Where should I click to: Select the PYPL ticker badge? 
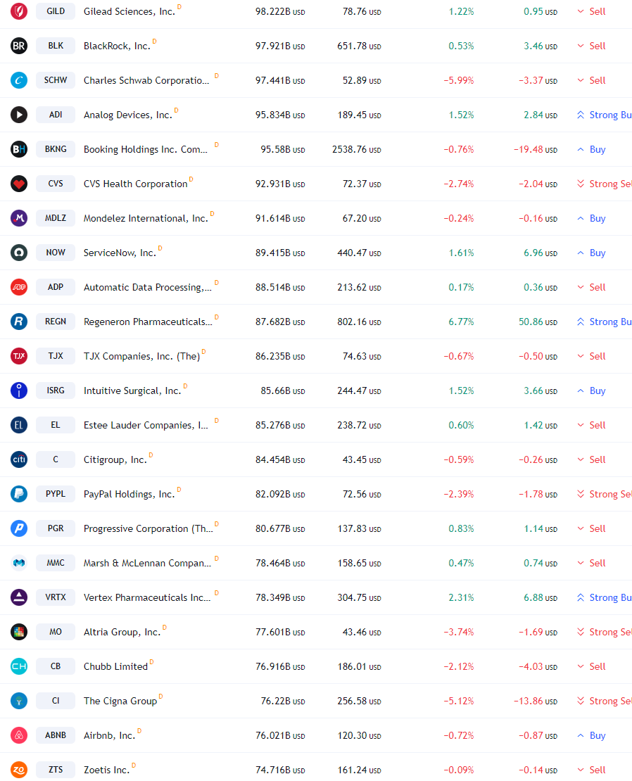56,494
